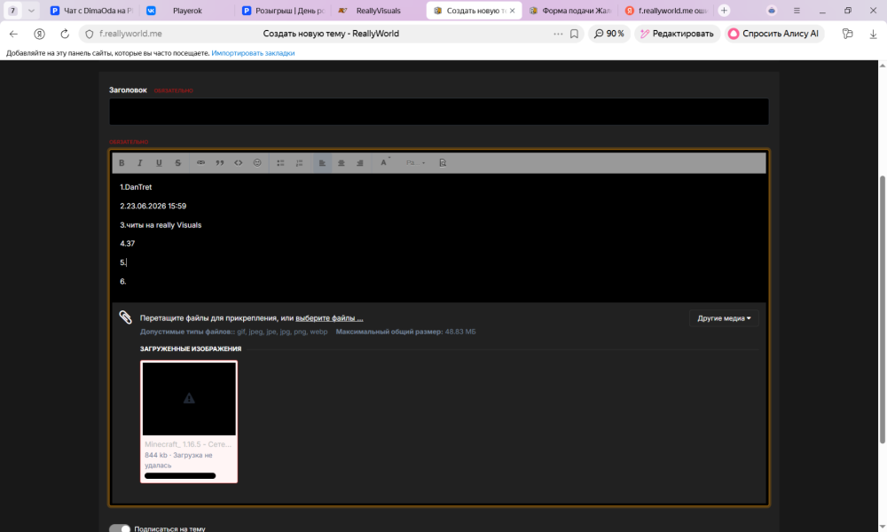Click the Заголовок title input field
This screenshot has height=532, width=887.
[x=439, y=112]
